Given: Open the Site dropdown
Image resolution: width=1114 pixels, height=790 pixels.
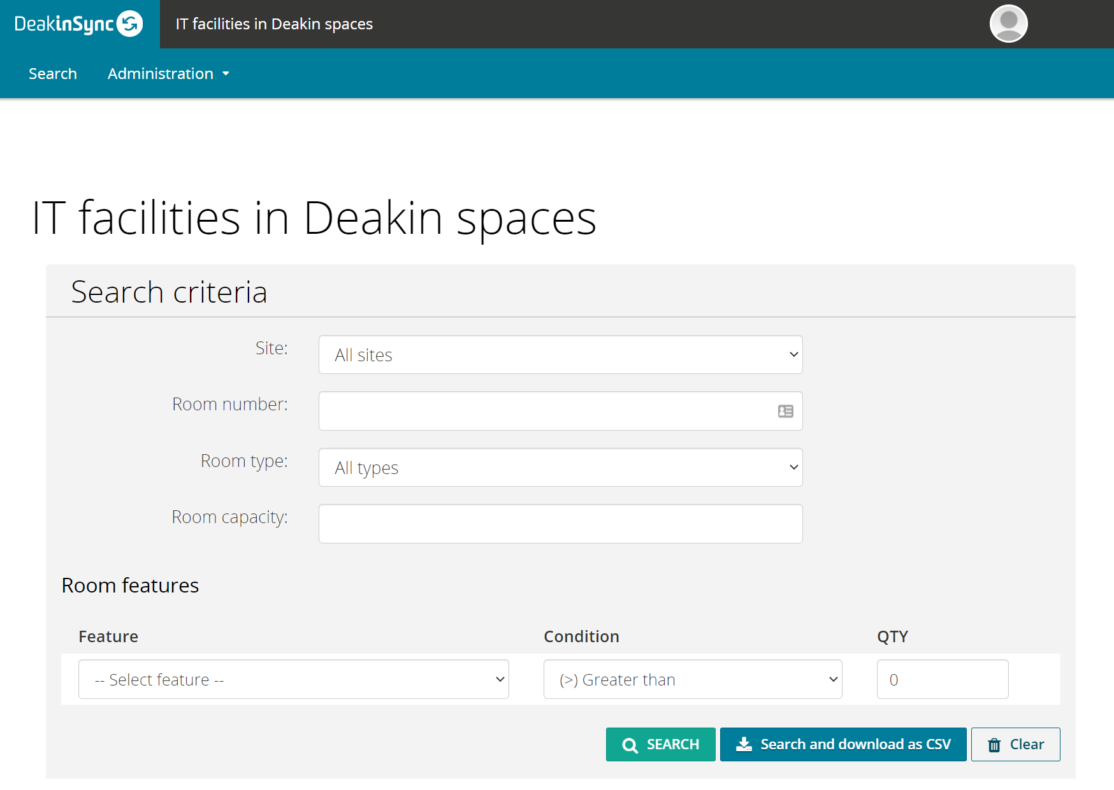Looking at the screenshot, I should [560, 355].
